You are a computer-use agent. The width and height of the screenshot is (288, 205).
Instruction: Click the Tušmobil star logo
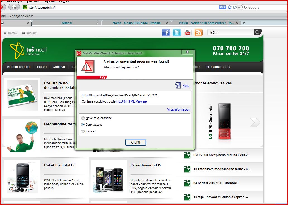coord(17,50)
